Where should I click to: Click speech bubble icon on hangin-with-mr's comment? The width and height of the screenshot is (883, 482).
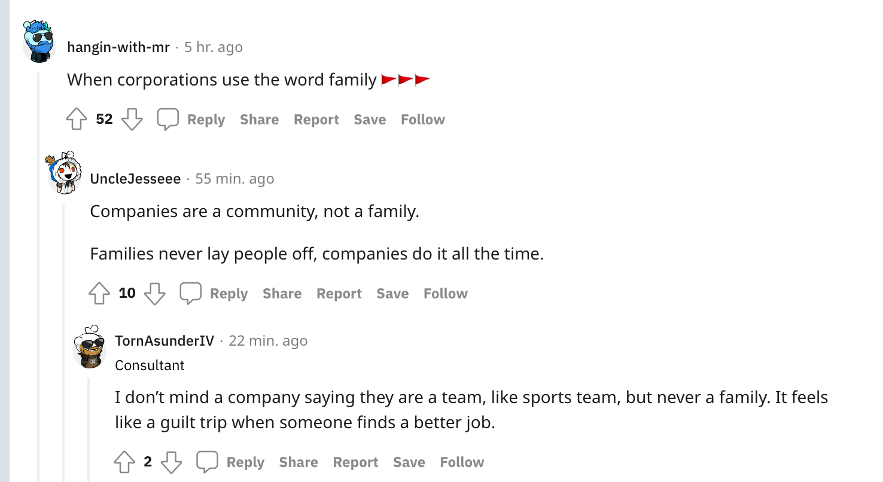[168, 119]
